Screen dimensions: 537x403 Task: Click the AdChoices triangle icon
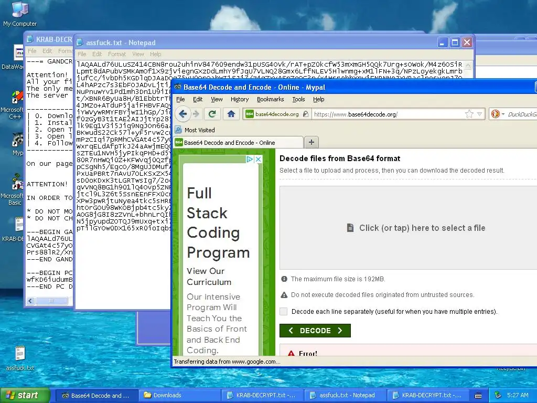coord(250,159)
